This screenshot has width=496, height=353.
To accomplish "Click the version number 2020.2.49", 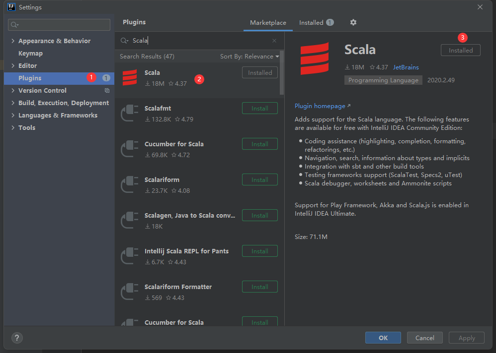I will click(441, 80).
